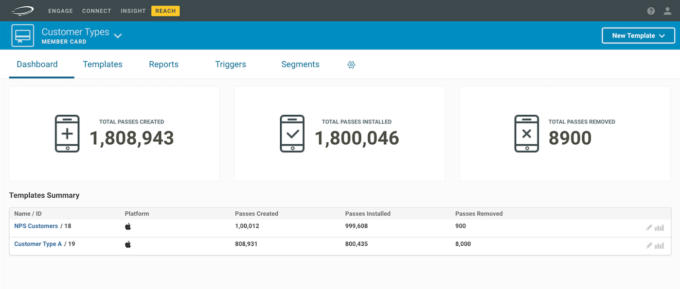The width and height of the screenshot is (680, 289).
Task: Click the member card project icon
Action: pyautogui.click(x=23, y=35)
